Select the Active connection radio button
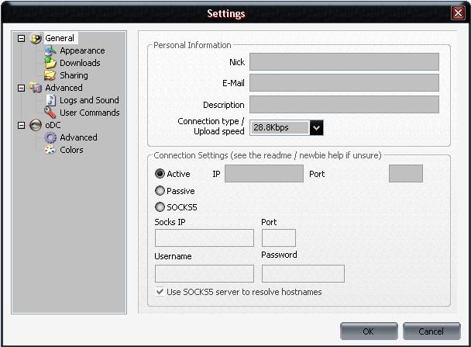The width and height of the screenshot is (471, 347). pyautogui.click(x=160, y=174)
